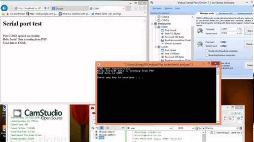The image size is (254, 142).
Task: Click the delete pair ports icon
Action: point(200,44)
